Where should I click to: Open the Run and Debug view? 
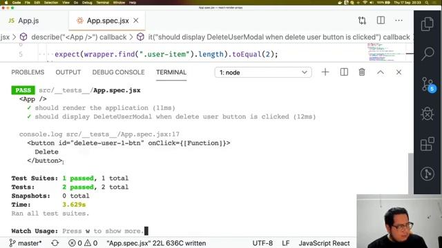[427, 114]
